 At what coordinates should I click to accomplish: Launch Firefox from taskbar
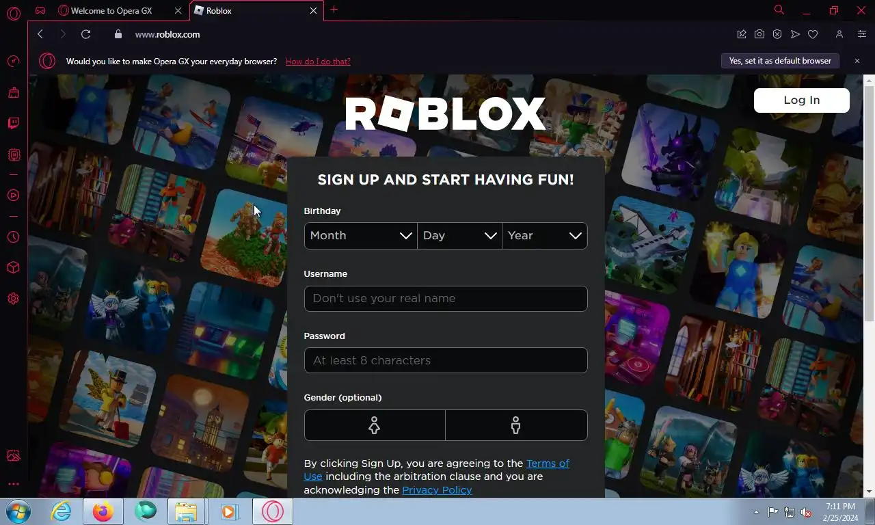[x=103, y=511]
